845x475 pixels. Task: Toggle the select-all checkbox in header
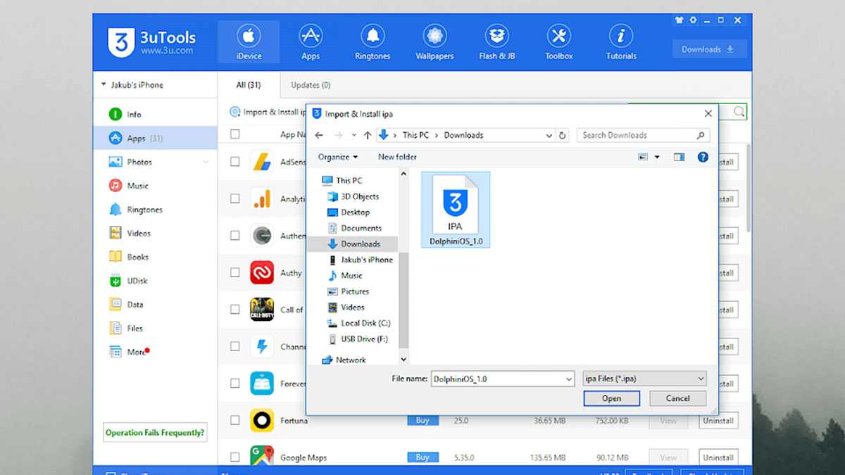(x=235, y=134)
